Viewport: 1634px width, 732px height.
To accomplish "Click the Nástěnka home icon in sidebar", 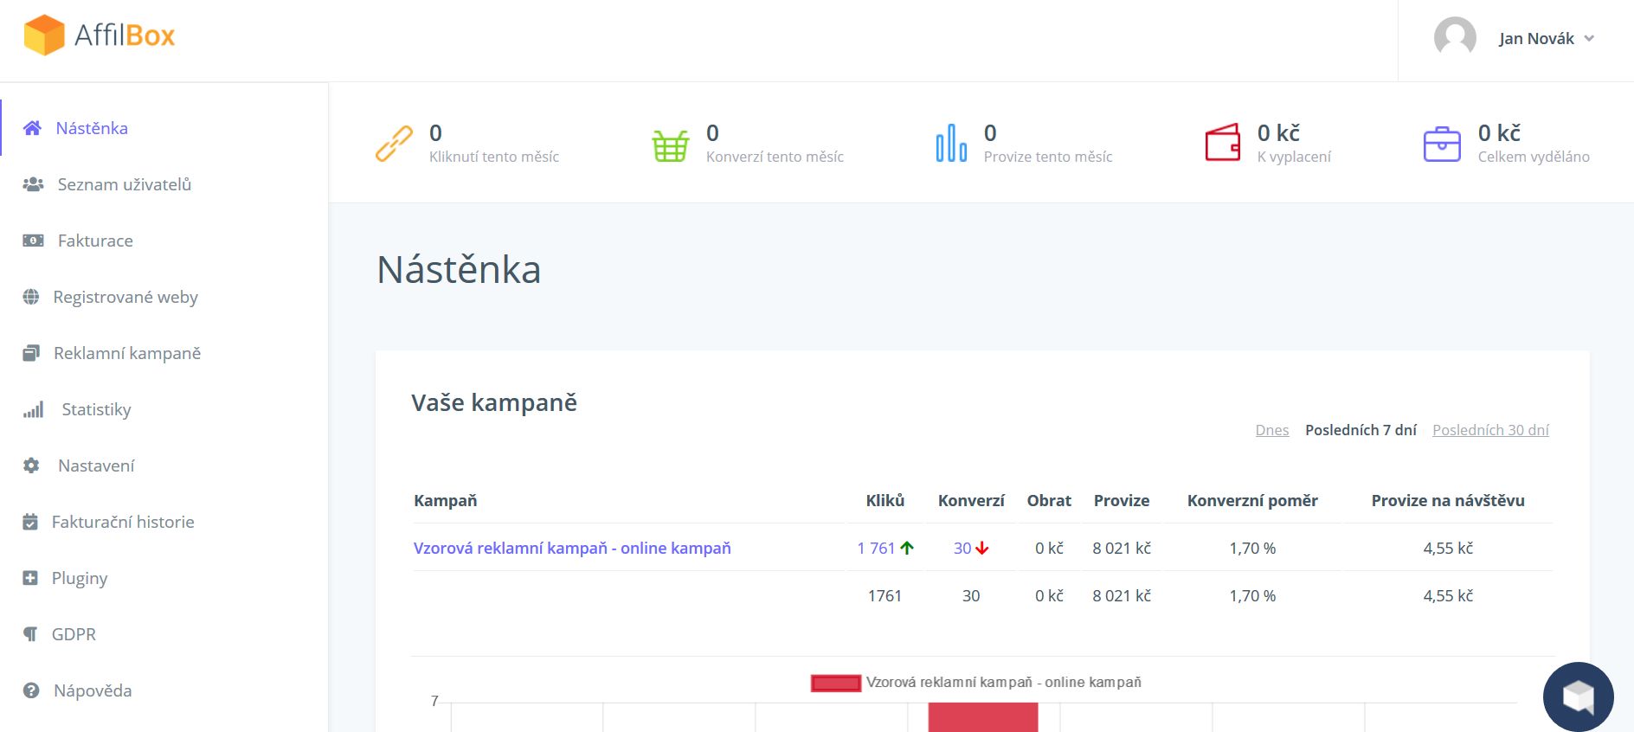I will click(32, 128).
